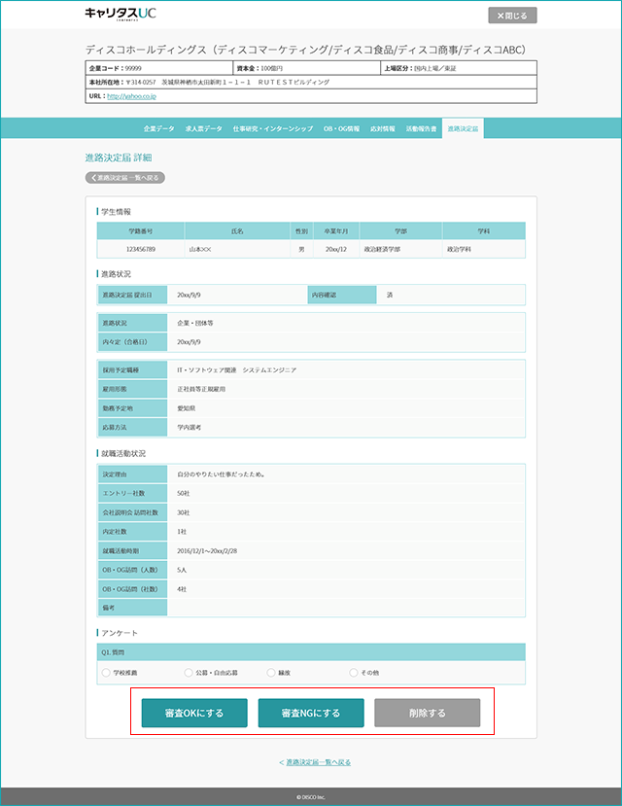The height and width of the screenshot is (806, 622).
Task: Open the OB・OG情報 tab
Action: (341, 128)
